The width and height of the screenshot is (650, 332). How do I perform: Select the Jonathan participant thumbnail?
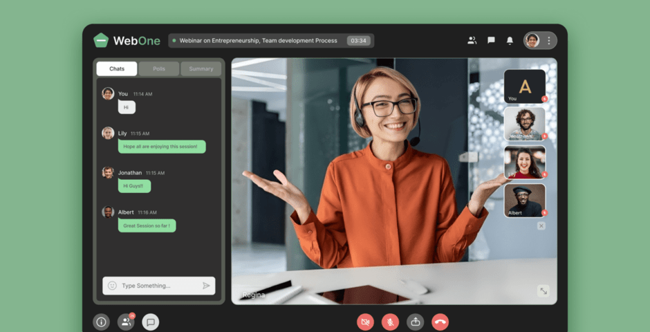(525, 124)
